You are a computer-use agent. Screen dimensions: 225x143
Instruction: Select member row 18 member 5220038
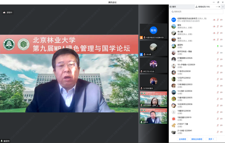[197, 112]
